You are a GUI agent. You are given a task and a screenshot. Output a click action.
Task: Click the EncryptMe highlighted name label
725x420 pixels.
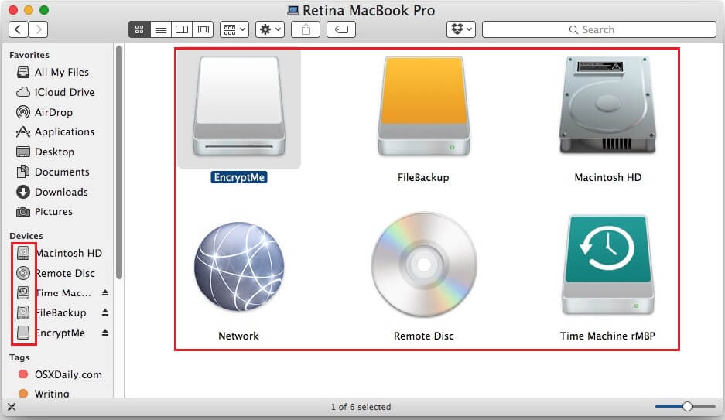tap(239, 177)
